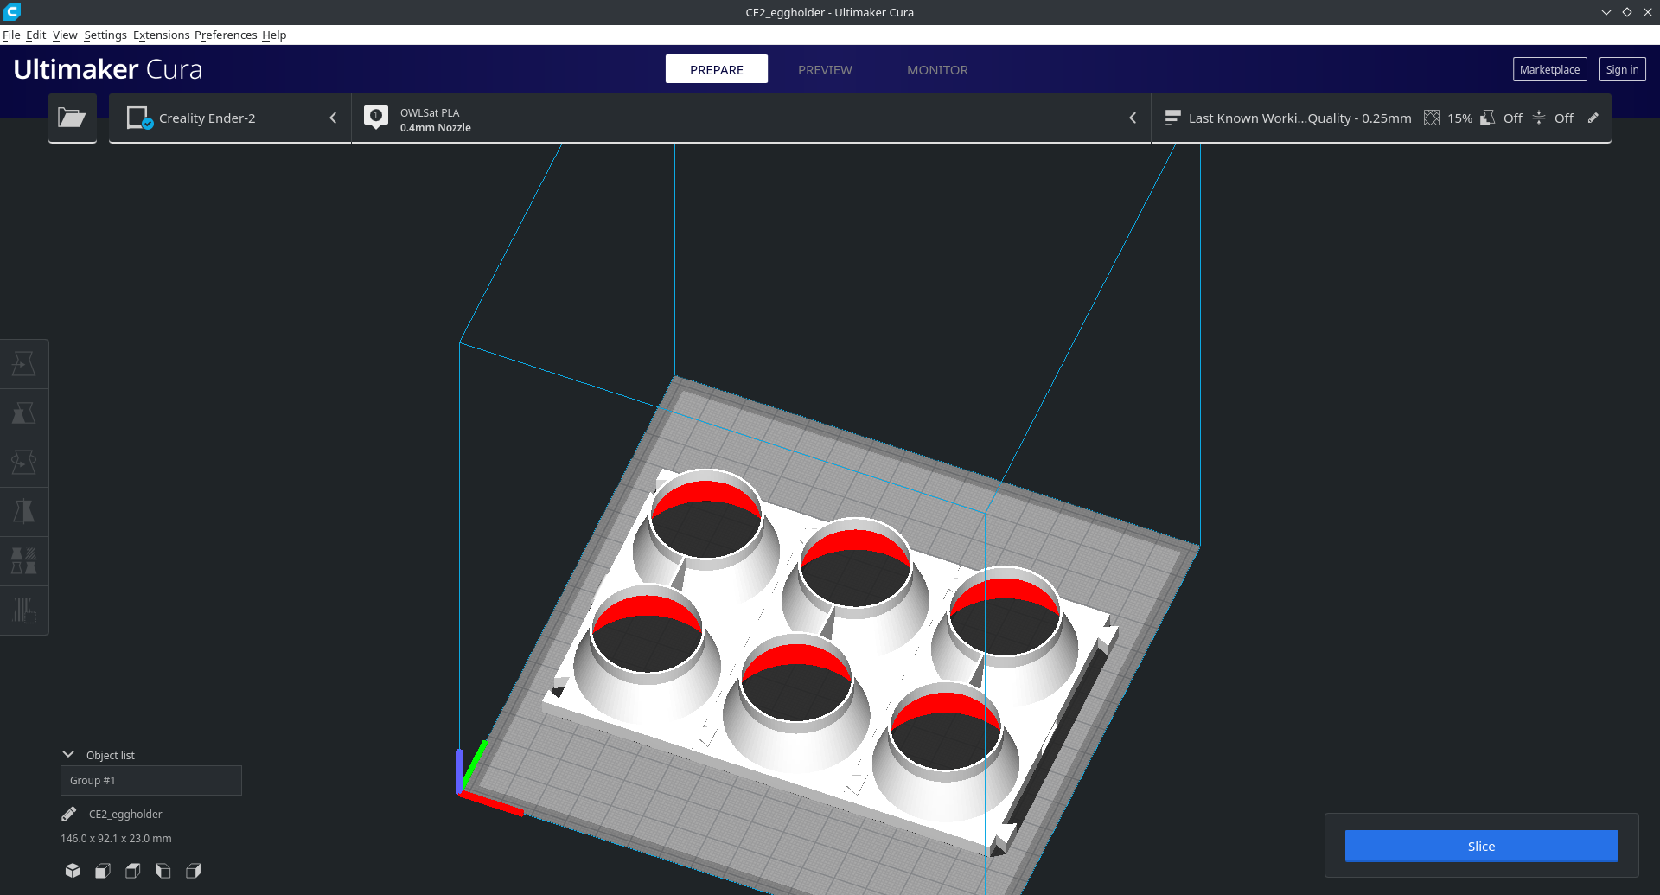The width and height of the screenshot is (1660, 895).
Task: Click the CE2_eggholder file name
Action: 125,814
